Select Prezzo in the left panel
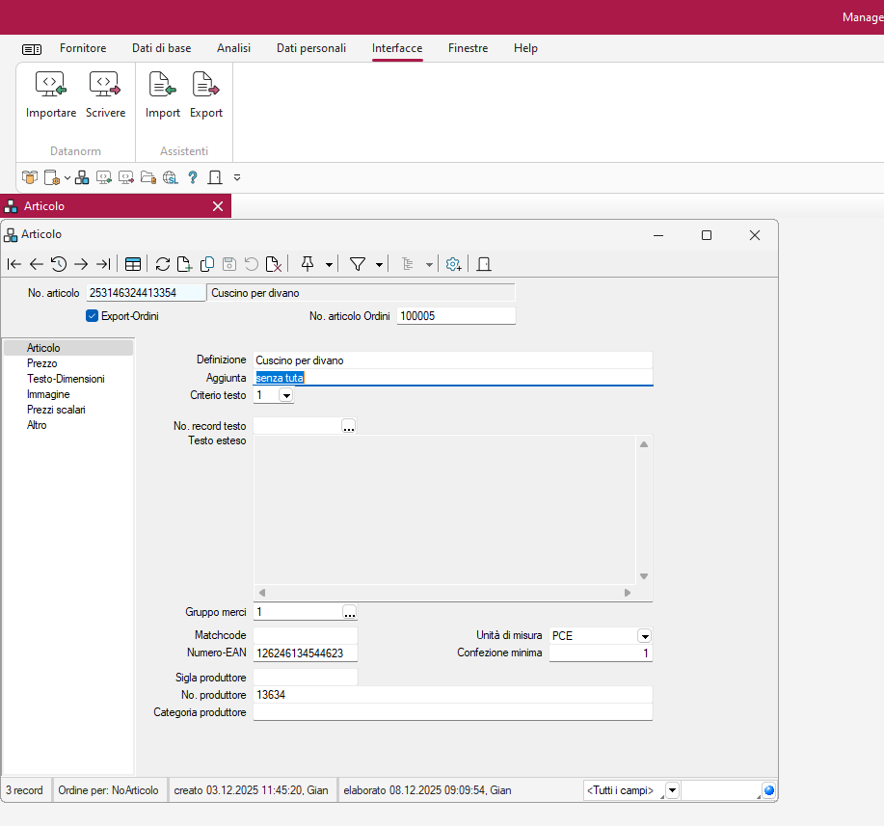This screenshot has height=826, width=884. point(42,363)
